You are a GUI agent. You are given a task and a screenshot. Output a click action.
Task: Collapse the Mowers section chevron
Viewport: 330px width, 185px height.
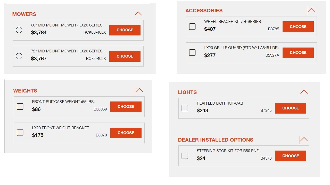(138, 14)
